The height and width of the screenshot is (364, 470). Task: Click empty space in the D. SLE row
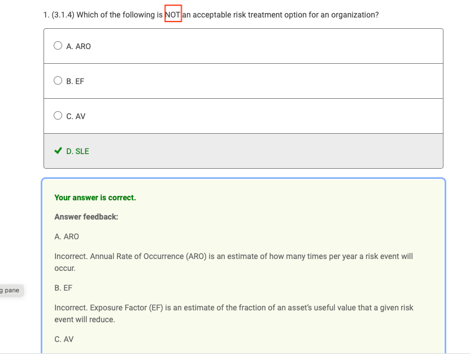[266, 151]
